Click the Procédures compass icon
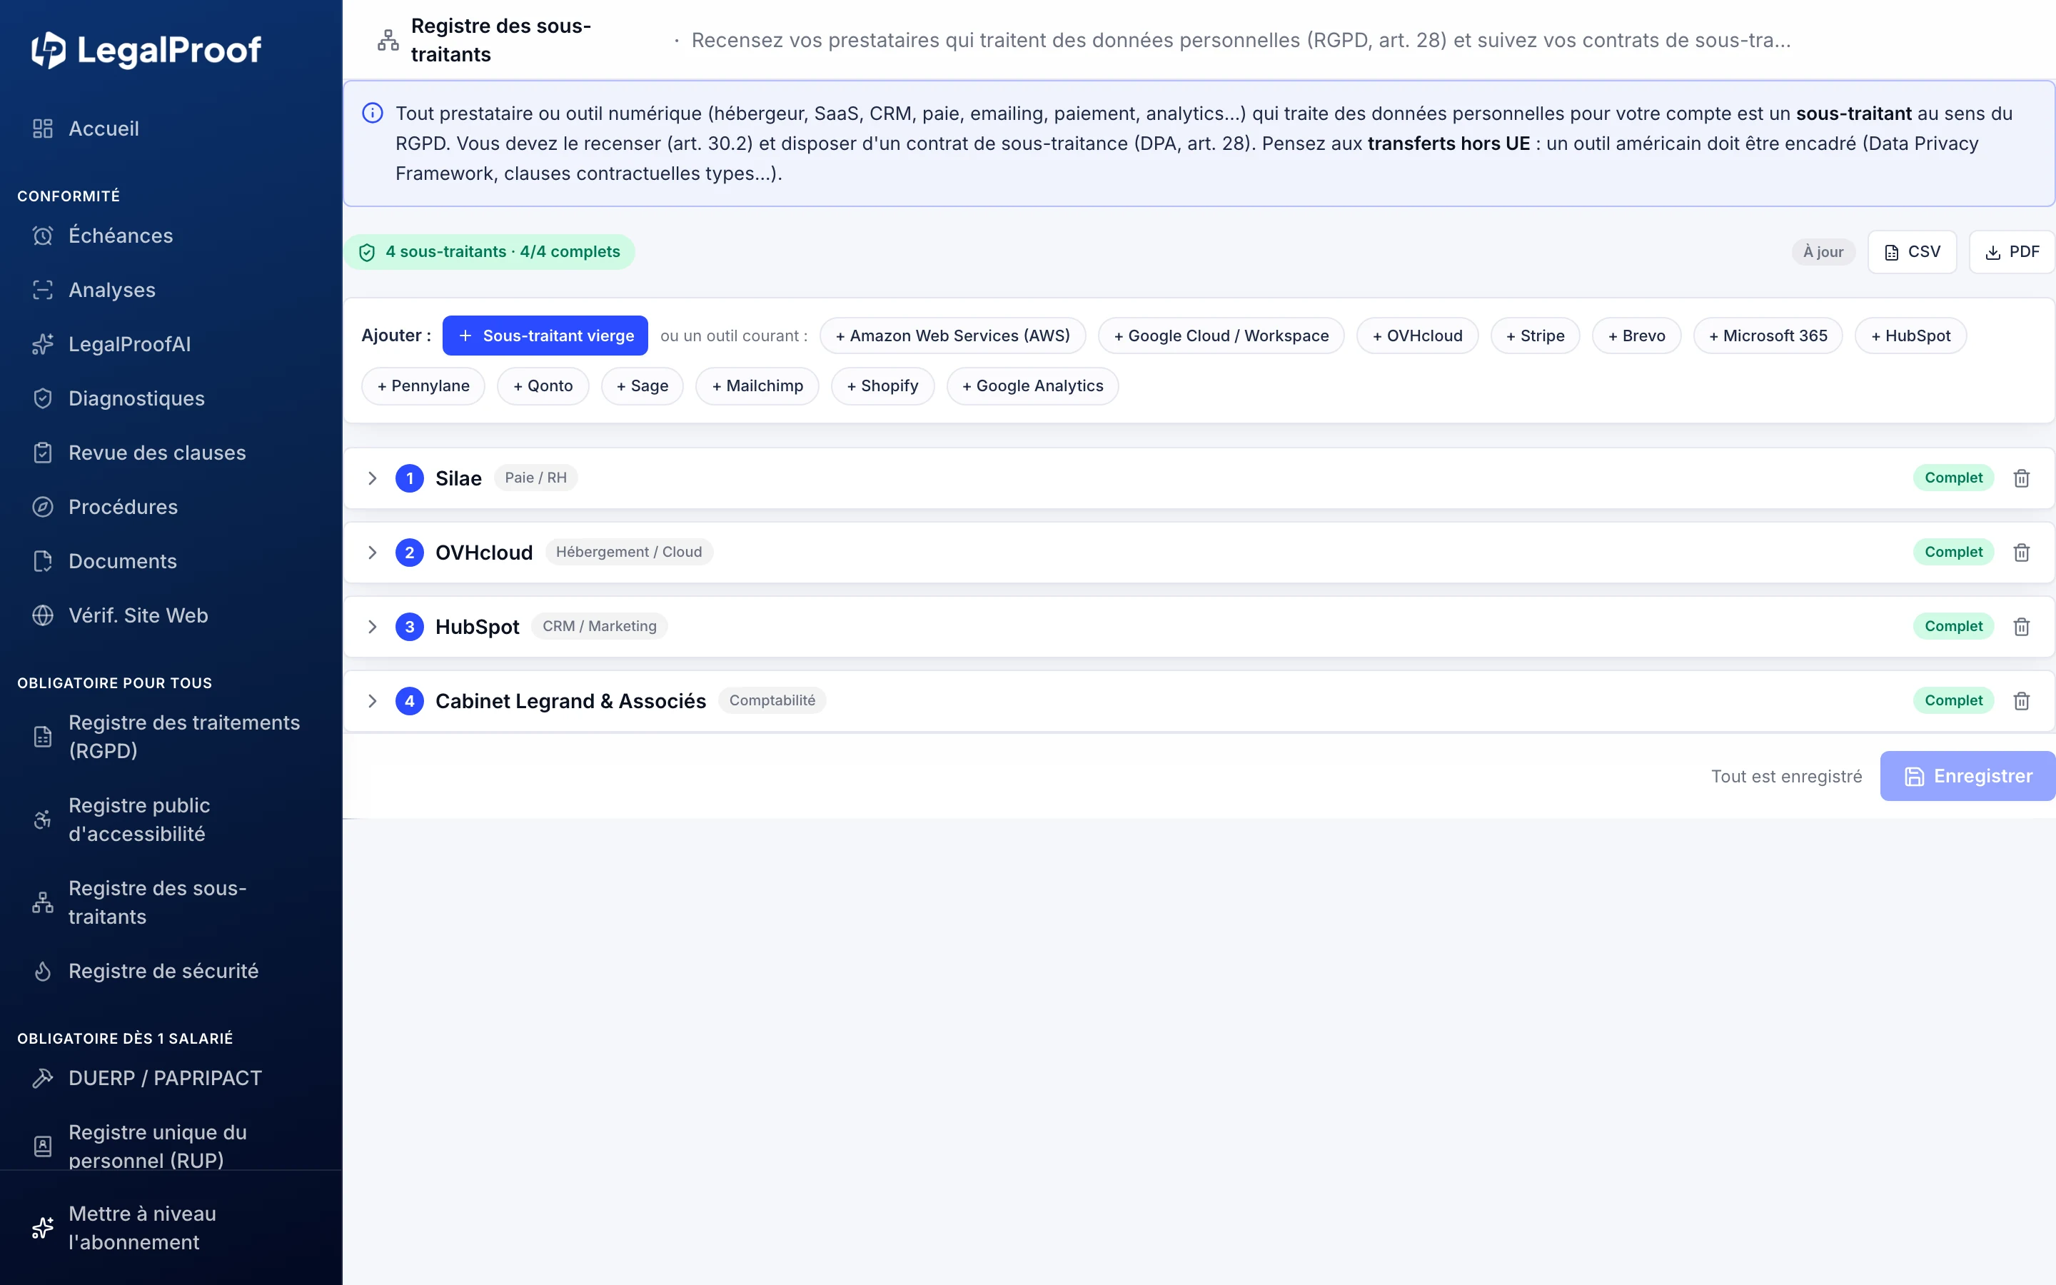The height and width of the screenshot is (1285, 2056). 43,508
